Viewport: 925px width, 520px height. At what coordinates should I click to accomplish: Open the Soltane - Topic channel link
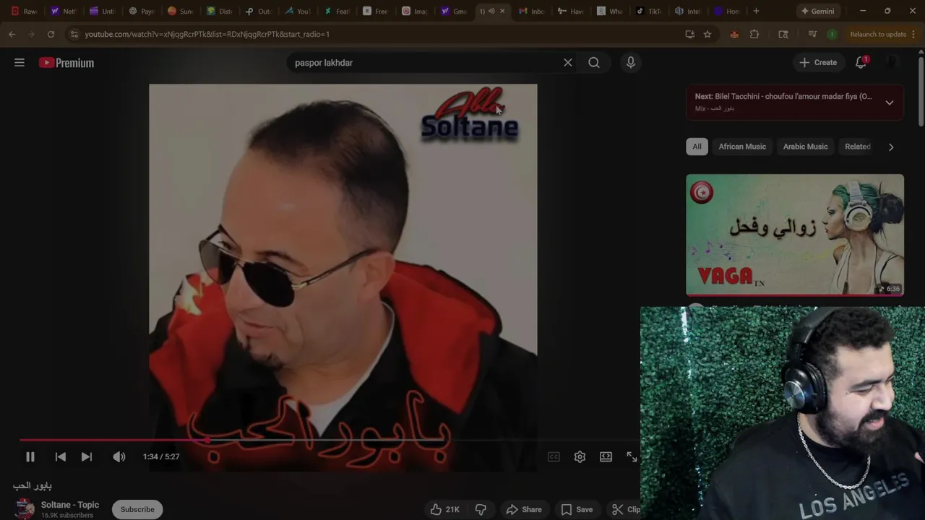click(70, 505)
